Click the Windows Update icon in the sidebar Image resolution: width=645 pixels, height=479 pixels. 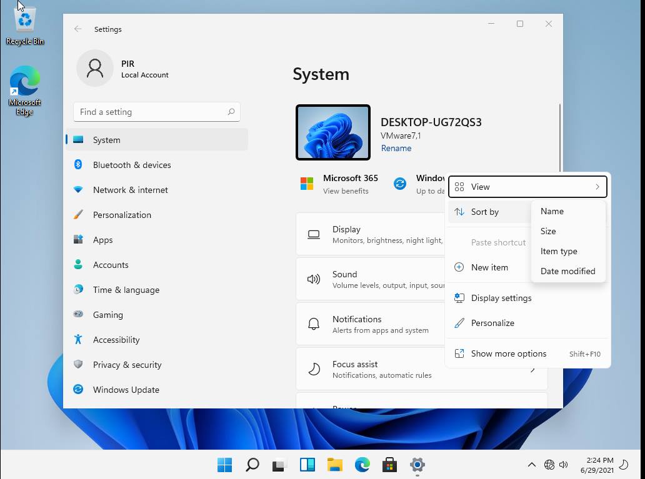click(78, 389)
